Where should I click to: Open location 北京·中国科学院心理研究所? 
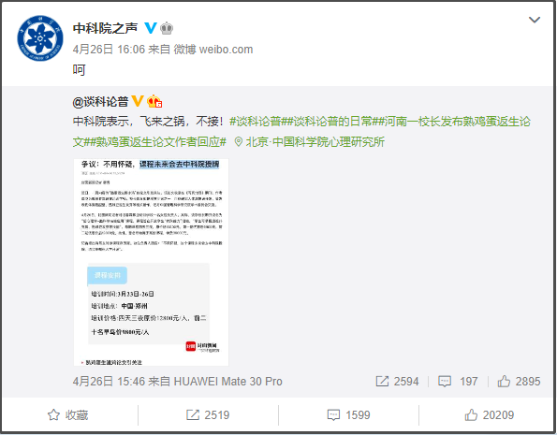click(x=315, y=141)
